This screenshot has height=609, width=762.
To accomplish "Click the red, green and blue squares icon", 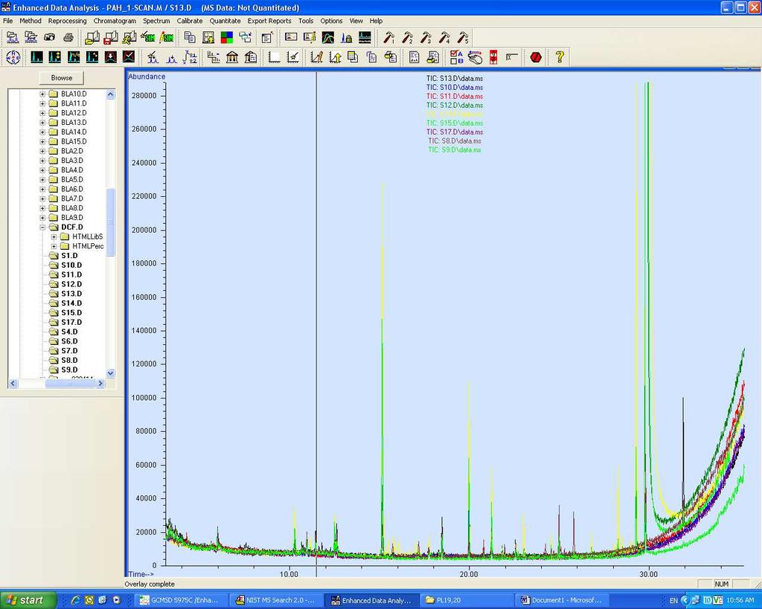I will [226, 37].
